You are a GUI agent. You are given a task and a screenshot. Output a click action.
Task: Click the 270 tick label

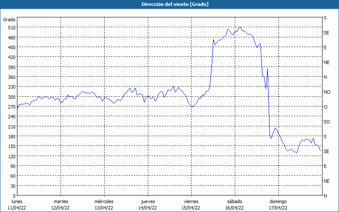click(x=12, y=107)
